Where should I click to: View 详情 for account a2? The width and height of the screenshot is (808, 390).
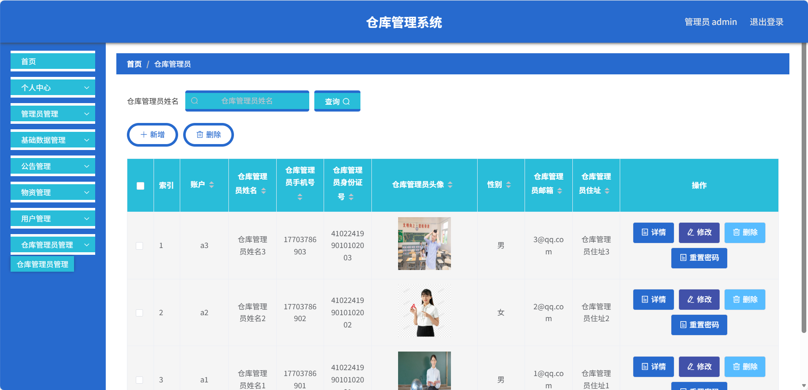654,300
